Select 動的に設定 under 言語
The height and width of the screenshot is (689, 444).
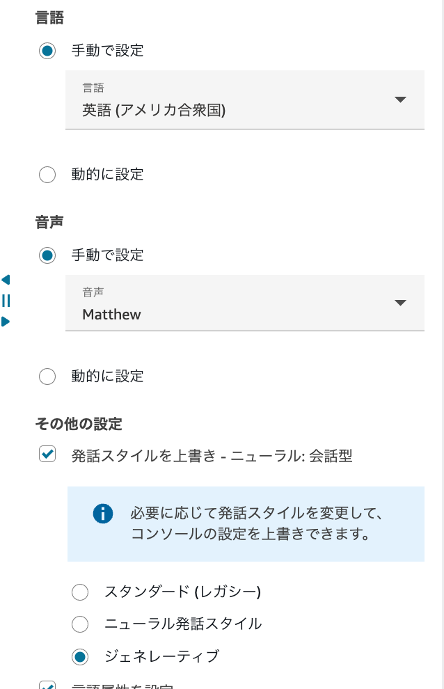[47, 175]
